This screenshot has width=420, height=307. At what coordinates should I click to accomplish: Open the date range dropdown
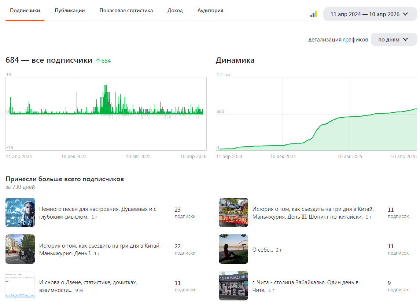pyautogui.click(x=370, y=14)
